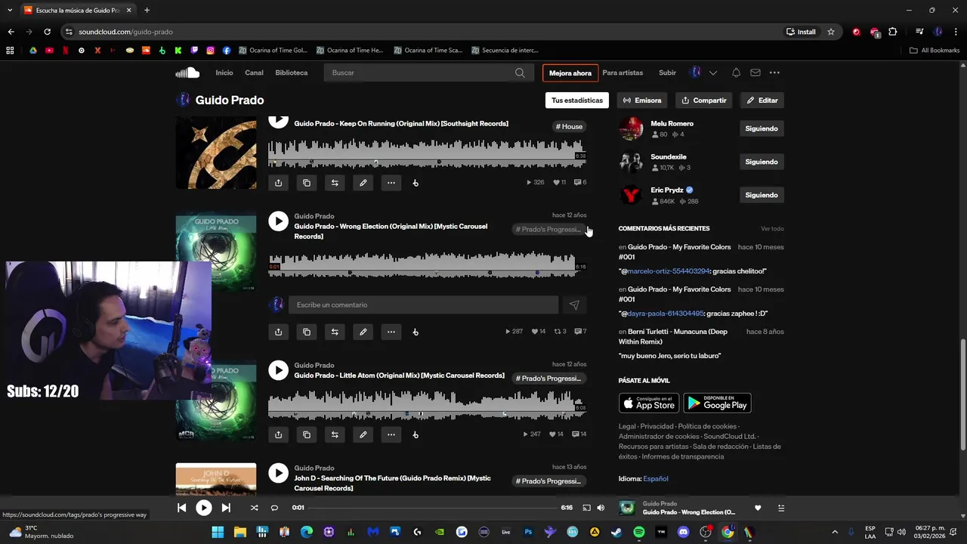Image resolution: width=967 pixels, height=544 pixels.
Task: Repost the Keep On Running track
Action: pyautogui.click(x=335, y=183)
